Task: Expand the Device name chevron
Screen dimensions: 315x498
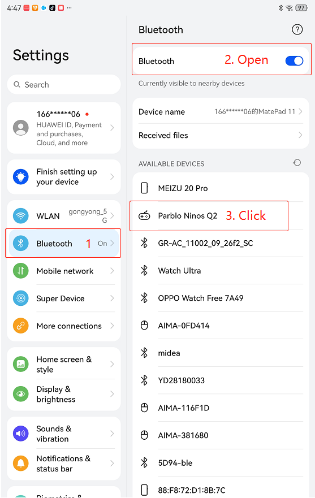Action: pos(300,112)
